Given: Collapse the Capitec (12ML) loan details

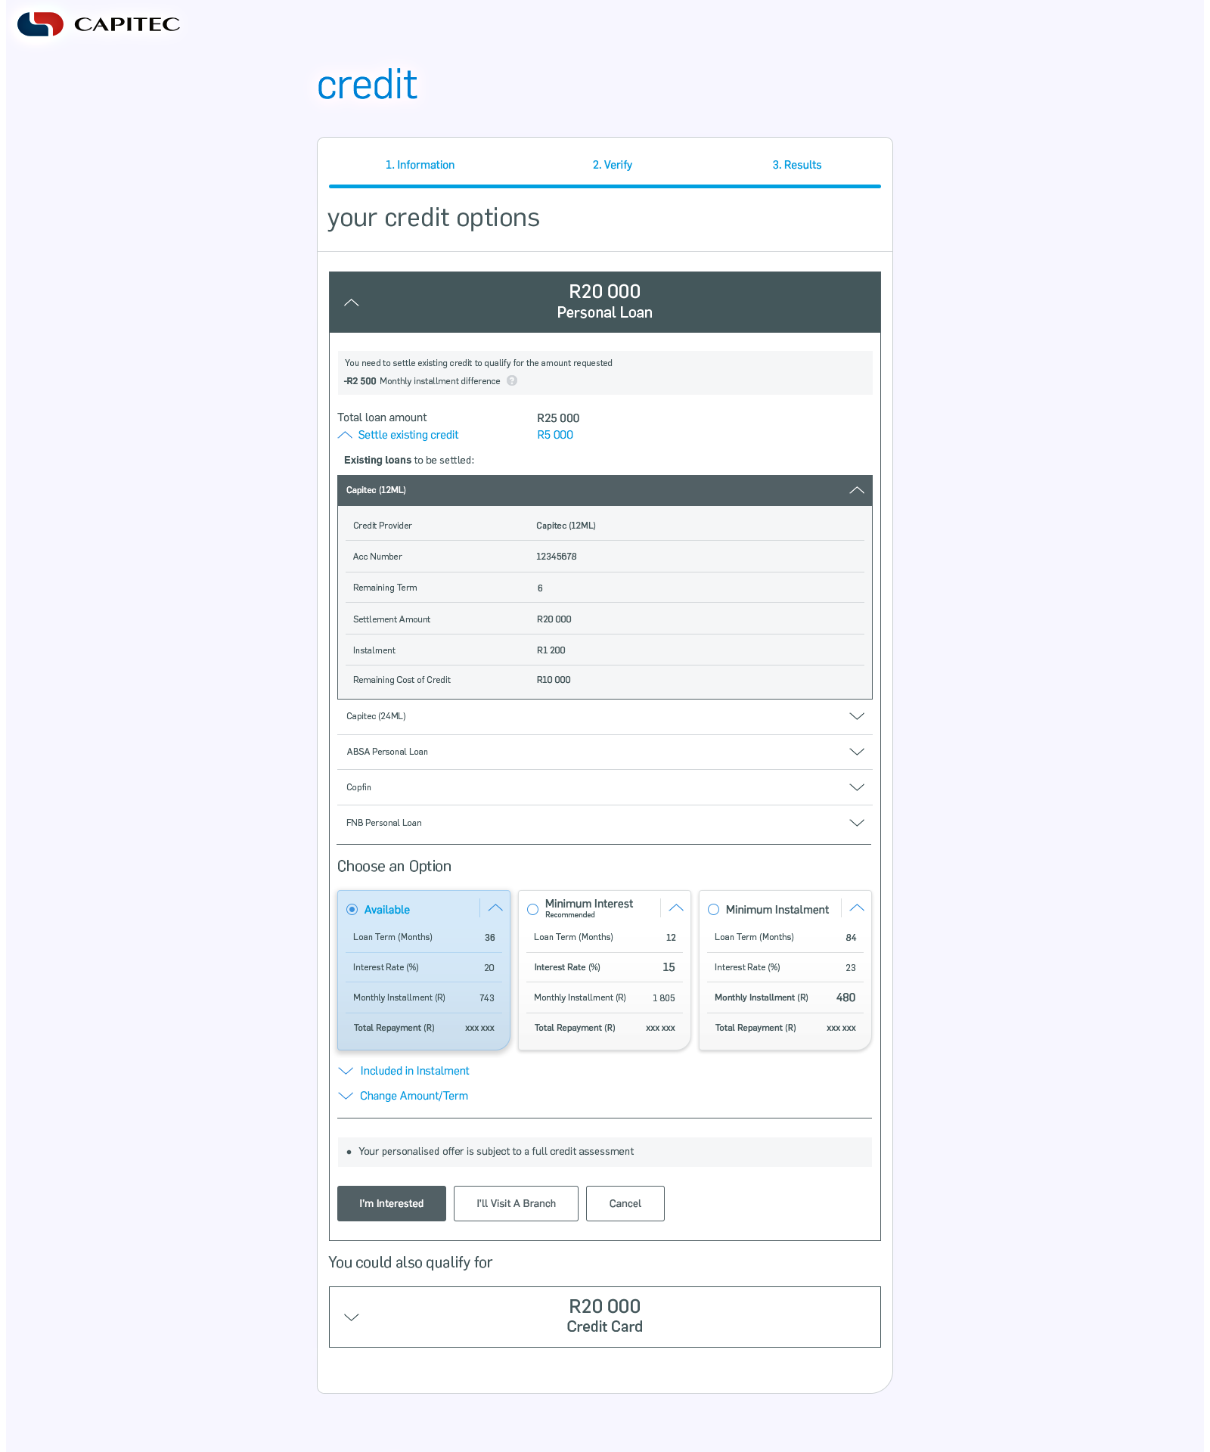Looking at the screenshot, I should point(857,490).
